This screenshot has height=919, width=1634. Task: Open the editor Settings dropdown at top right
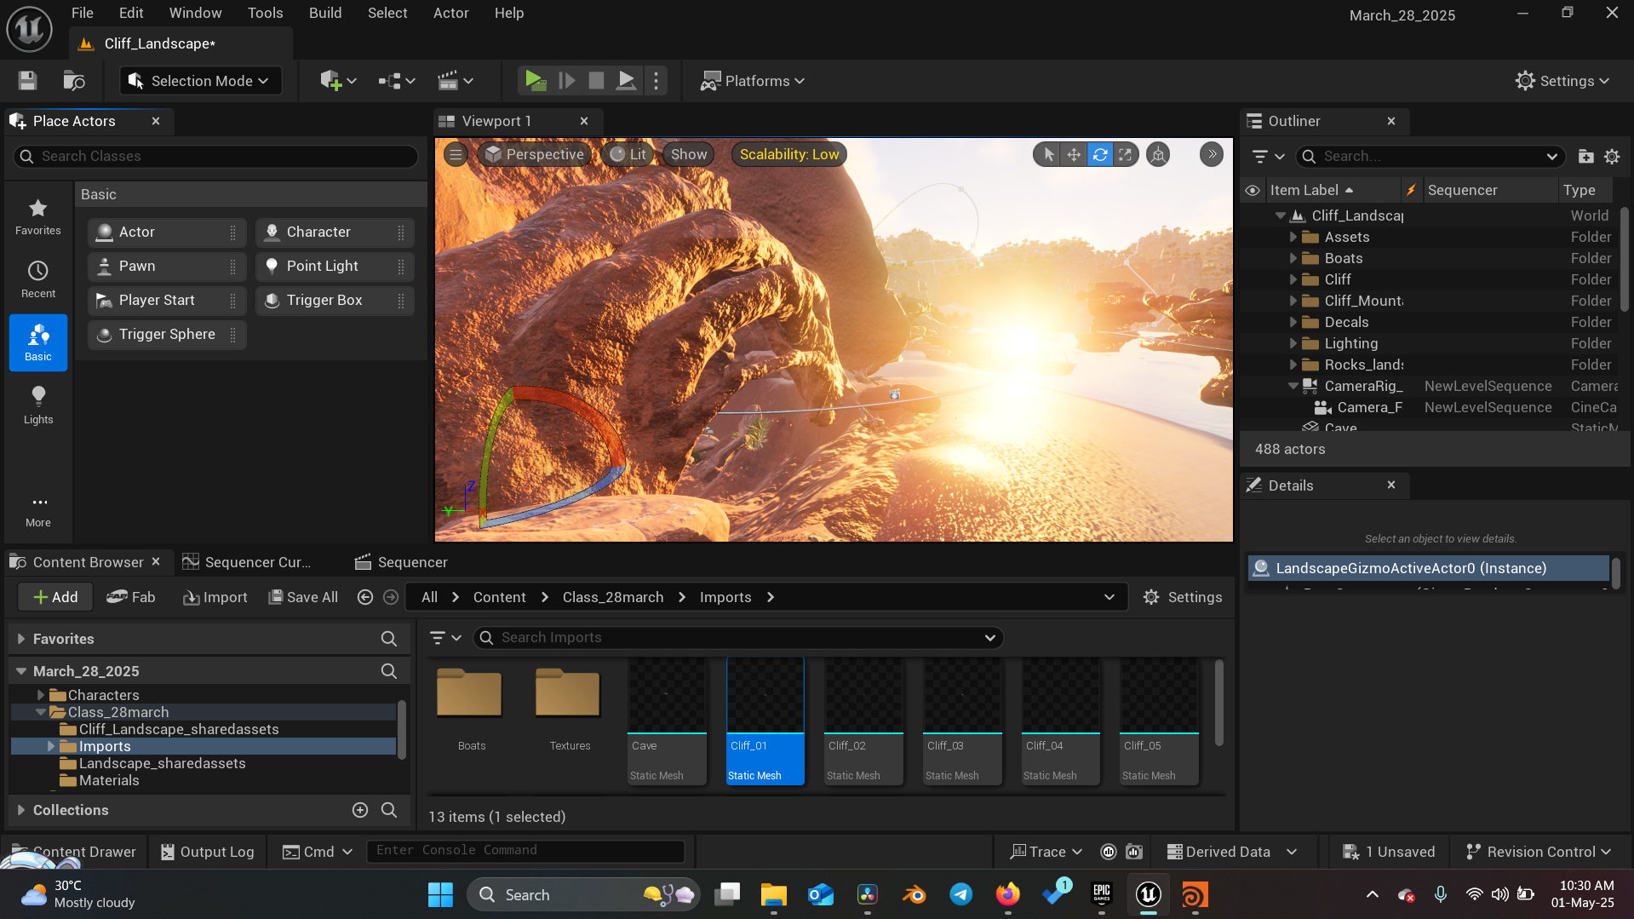[x=1562, y=81]
